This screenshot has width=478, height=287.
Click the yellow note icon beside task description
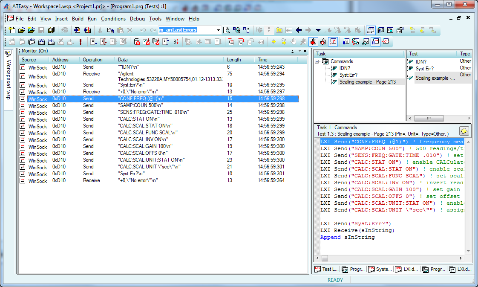[464, 131]
